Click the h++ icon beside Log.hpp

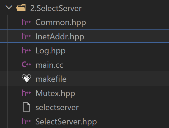[x=26, y=50]
